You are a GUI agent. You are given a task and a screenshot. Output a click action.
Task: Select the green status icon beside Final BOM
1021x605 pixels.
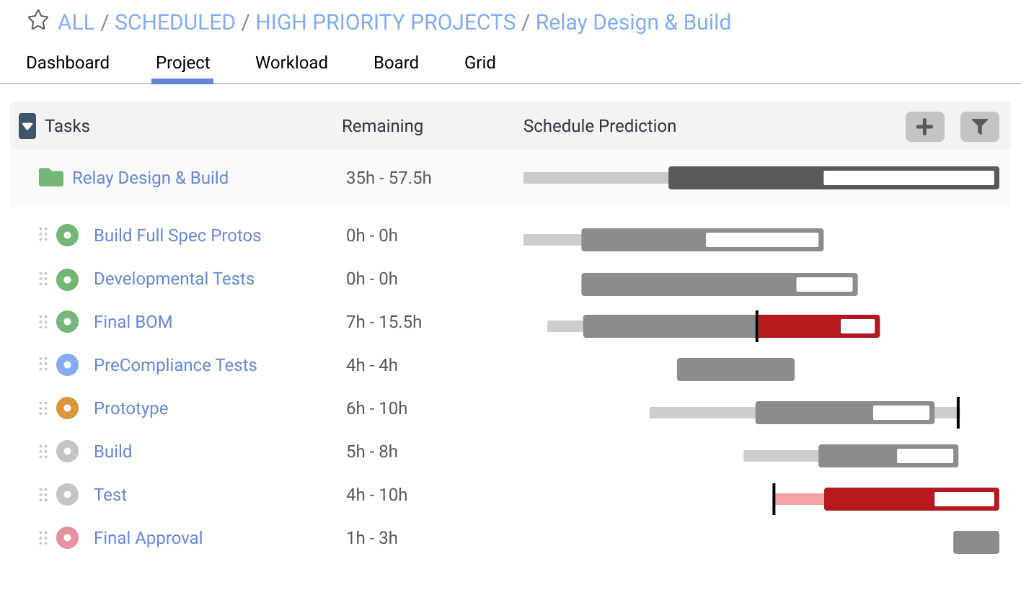[x=67, y=321]
